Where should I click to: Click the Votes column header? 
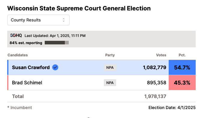point(161,55)
